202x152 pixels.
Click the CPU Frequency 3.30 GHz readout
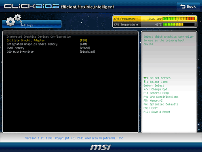pos(155,19)
